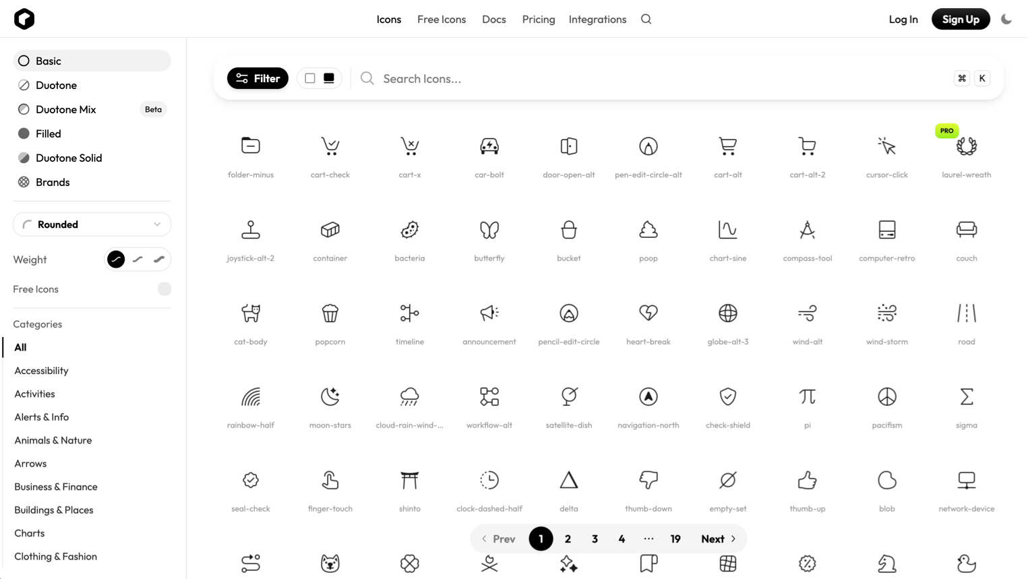Image resolution: width=1028 pixels, height=579 pixels.
Task: Choose the butterfly icon
Action: click(x=489, y=230)
